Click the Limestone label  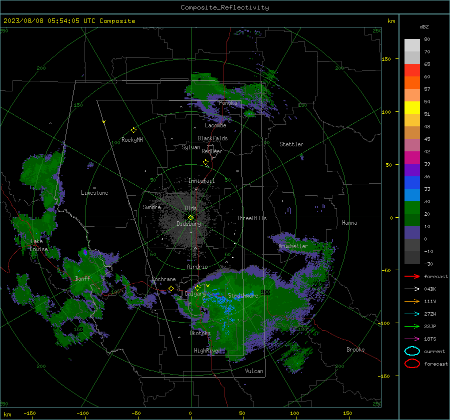coord(94,193)
